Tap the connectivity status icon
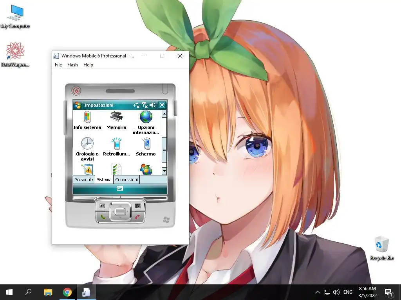The height and width of the screenshot is (300, 401). pyautogui.click(x=136, y=105)
